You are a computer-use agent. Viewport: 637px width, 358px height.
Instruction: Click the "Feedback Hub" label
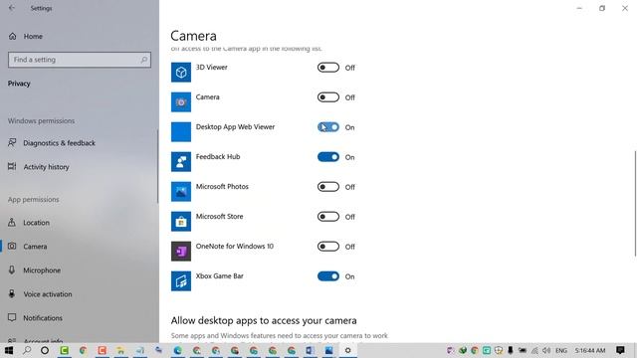(x=218, y=157)
